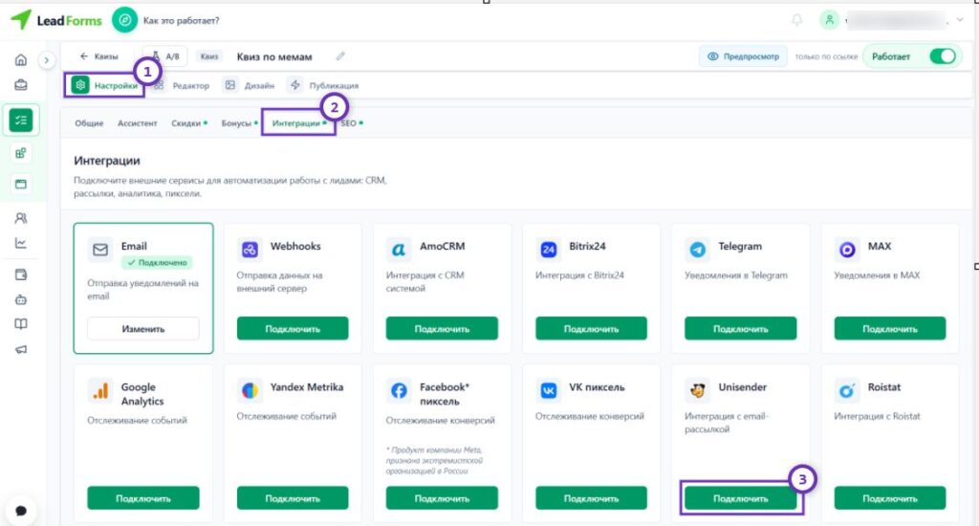The width and height of the screenshot is (979, 526).
Task: Click the Google Analytics logo icon
Action: (x=100, y=391)
